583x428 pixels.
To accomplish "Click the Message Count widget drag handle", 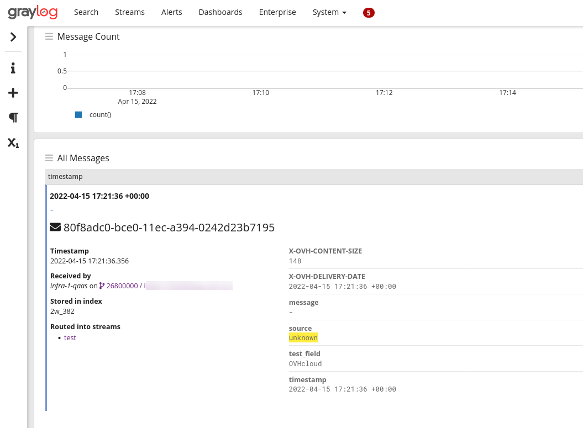I will point(49,36).
